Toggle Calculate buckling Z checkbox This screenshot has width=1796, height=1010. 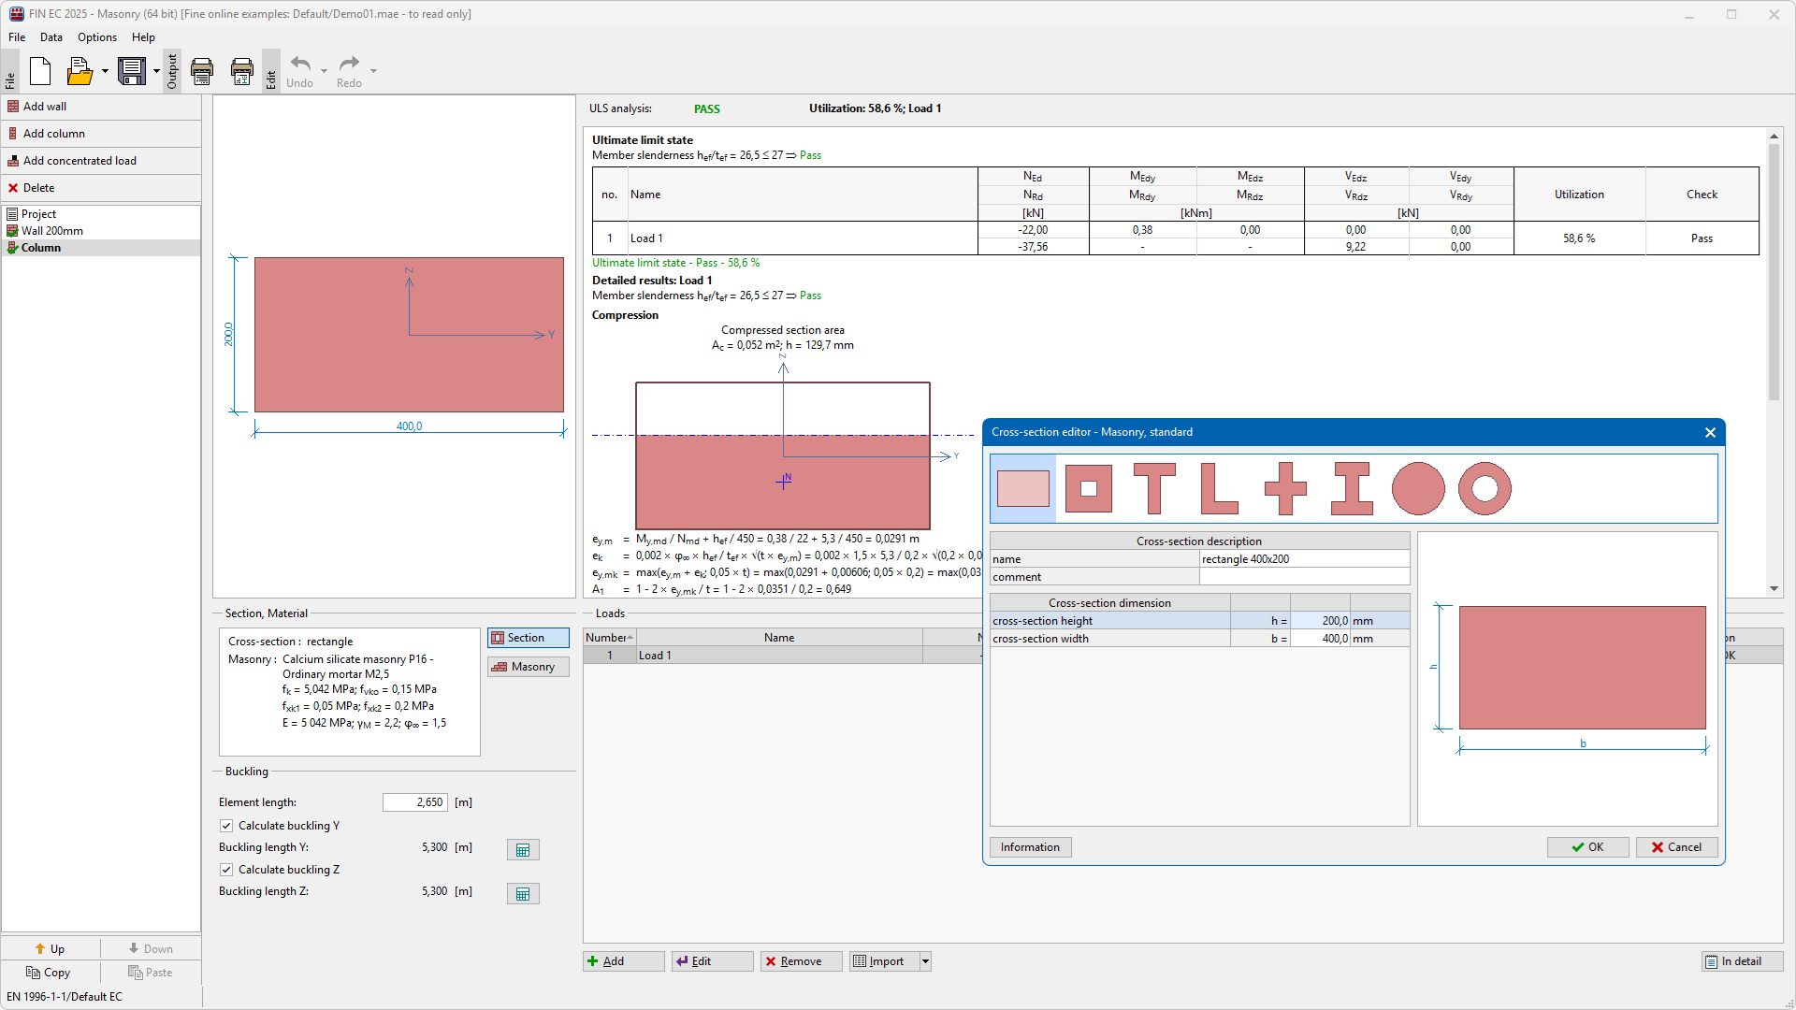coord(226,870)
